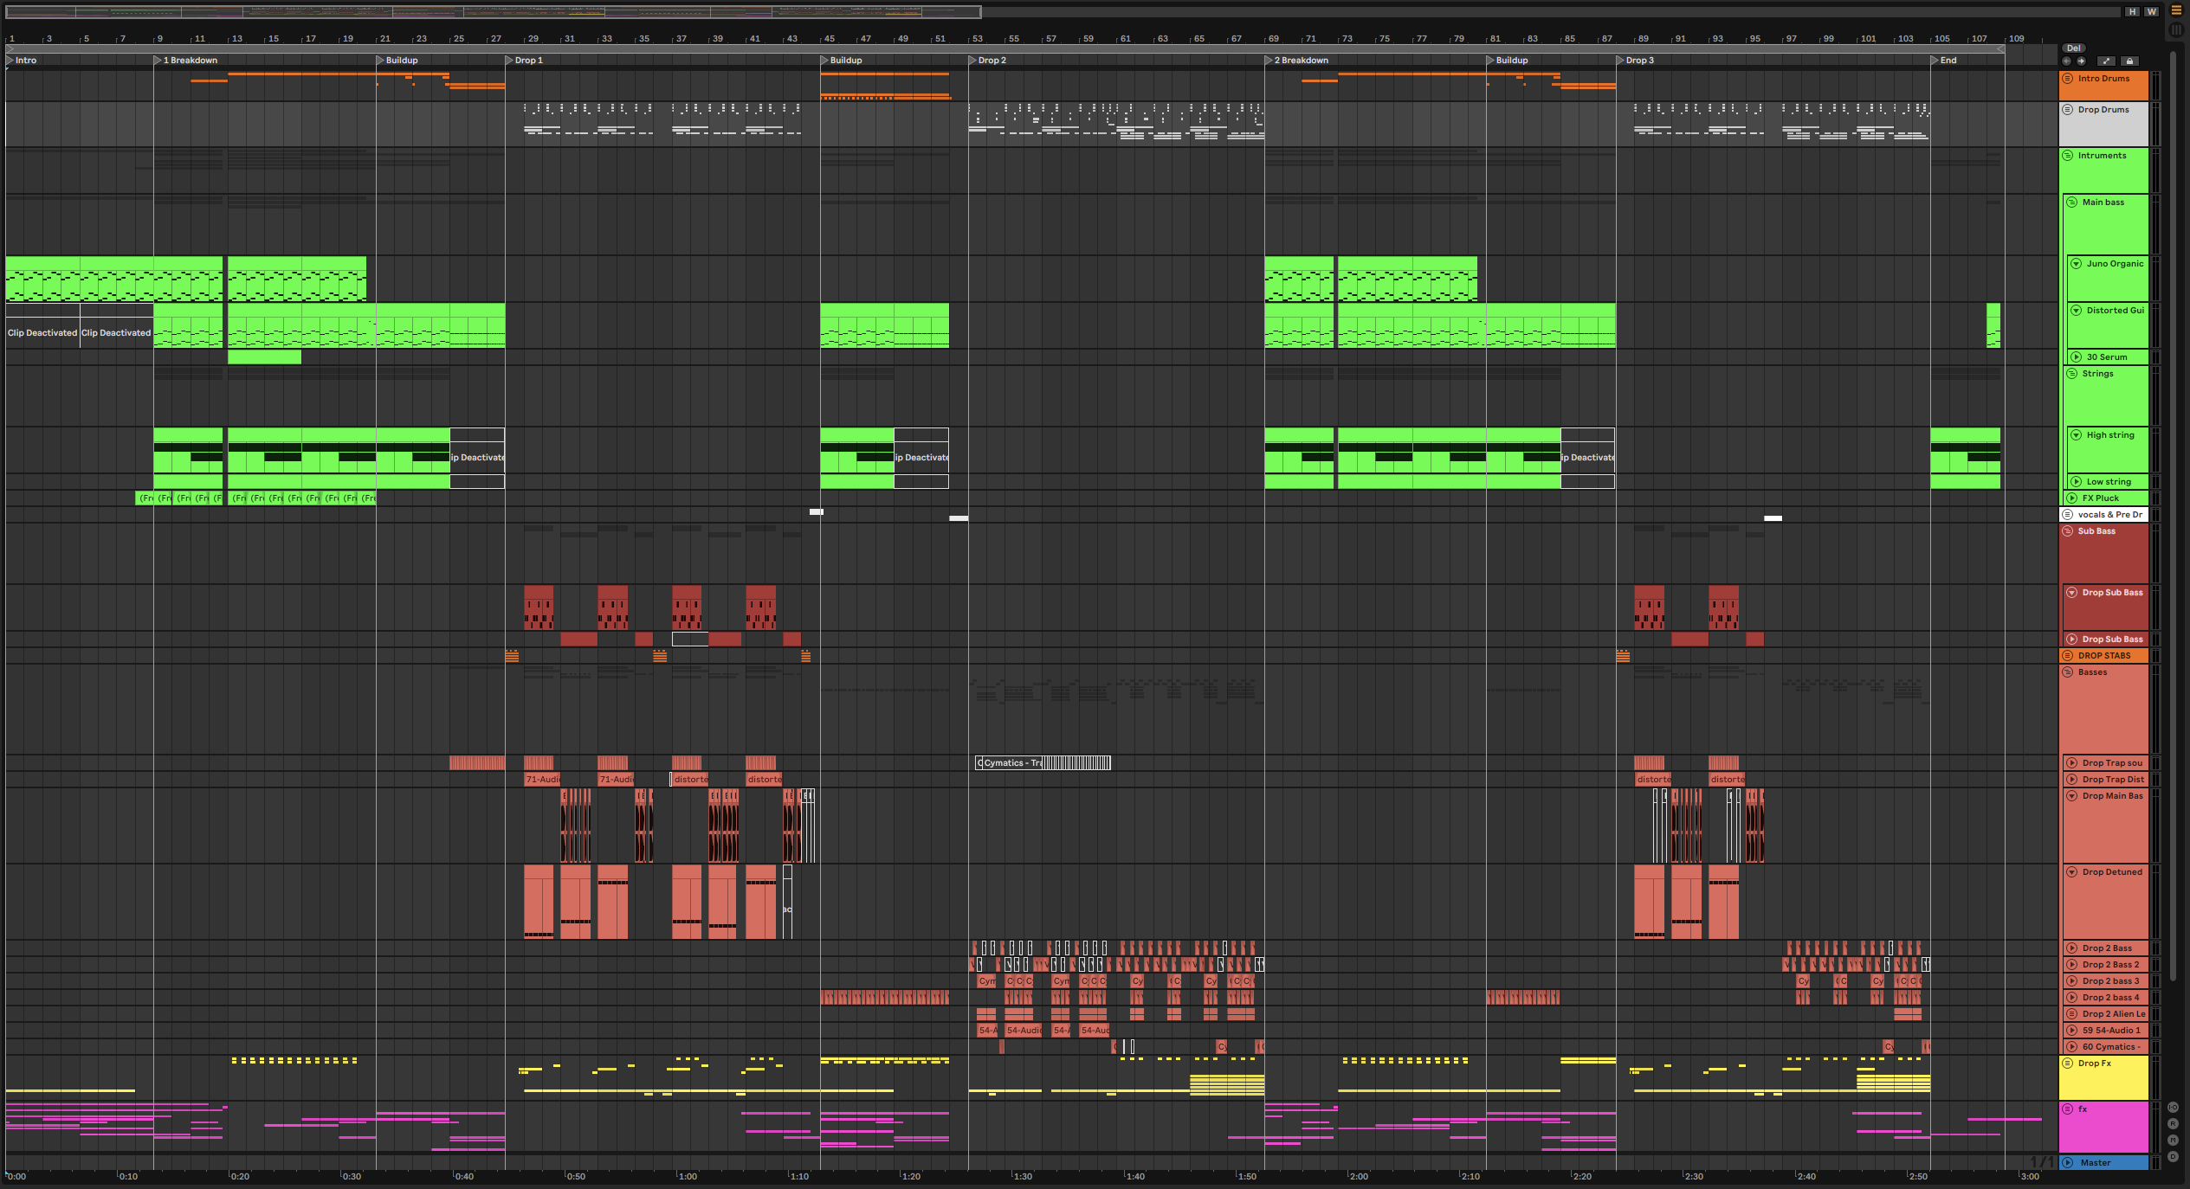Jump to the previous locator with the left arrow
The image size is (2190, 1189).
click(2067, 61)
